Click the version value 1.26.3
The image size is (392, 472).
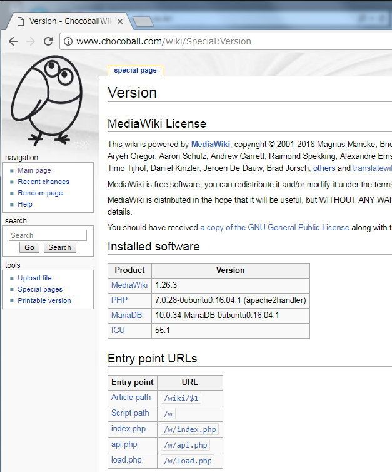click(166, 285)
